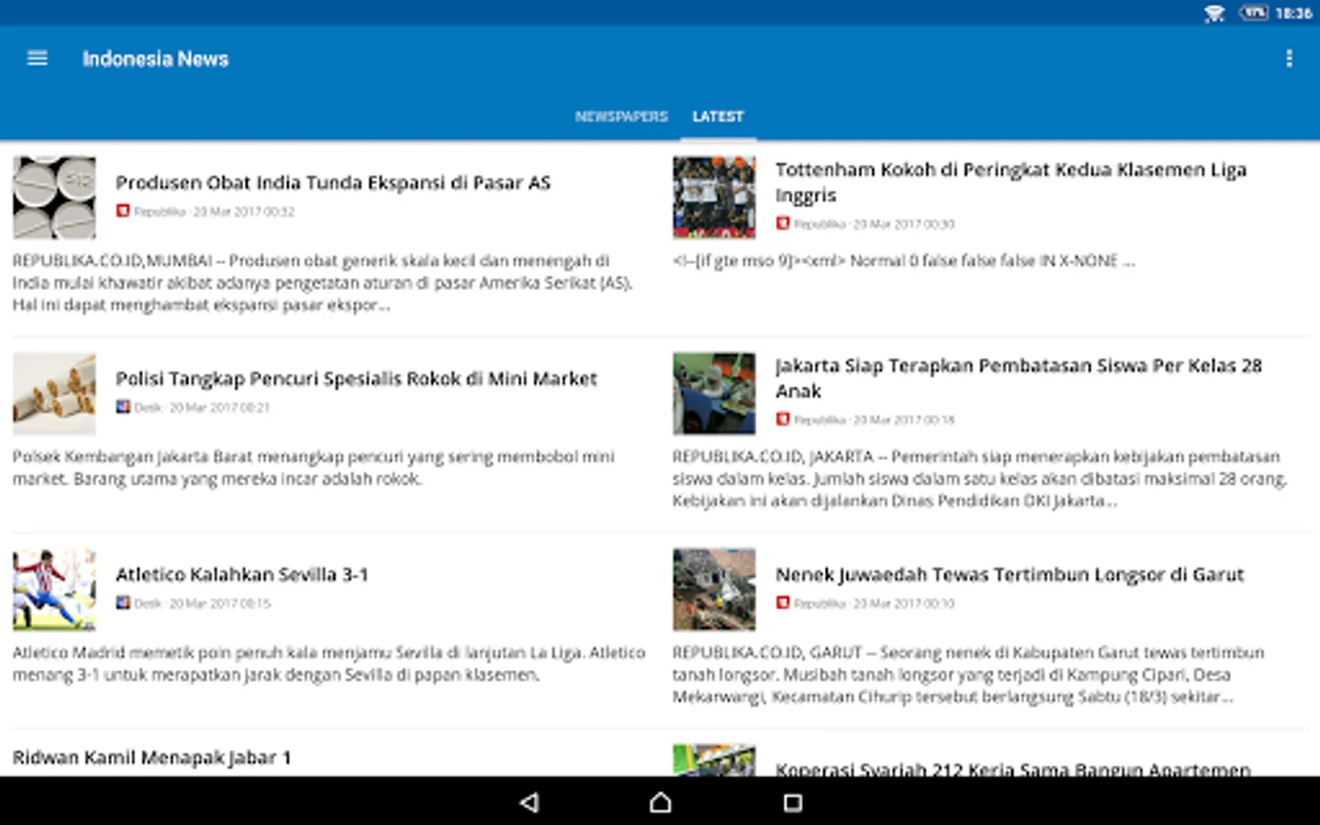Click summary starting 'Polsek Kembangan Jakarta Barat'
Image resolution: width=1320 pixels, height=825 pixels.
313,467
